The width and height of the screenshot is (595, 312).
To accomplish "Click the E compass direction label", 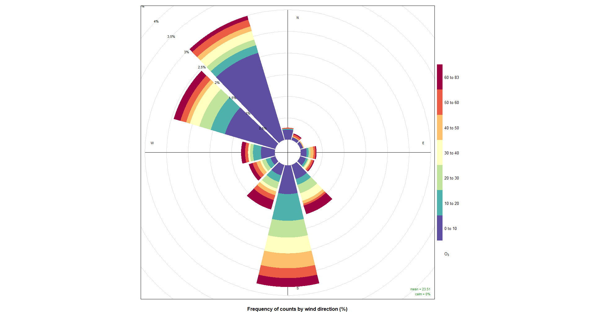I will pyautogui.click(x=423, y=143).
